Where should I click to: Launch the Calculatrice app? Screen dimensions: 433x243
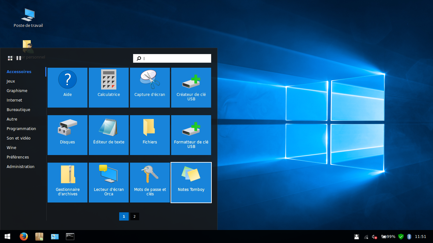109,88
